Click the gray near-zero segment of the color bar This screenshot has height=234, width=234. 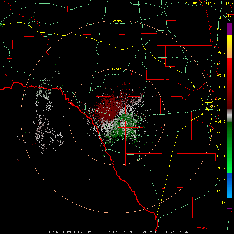230,116
